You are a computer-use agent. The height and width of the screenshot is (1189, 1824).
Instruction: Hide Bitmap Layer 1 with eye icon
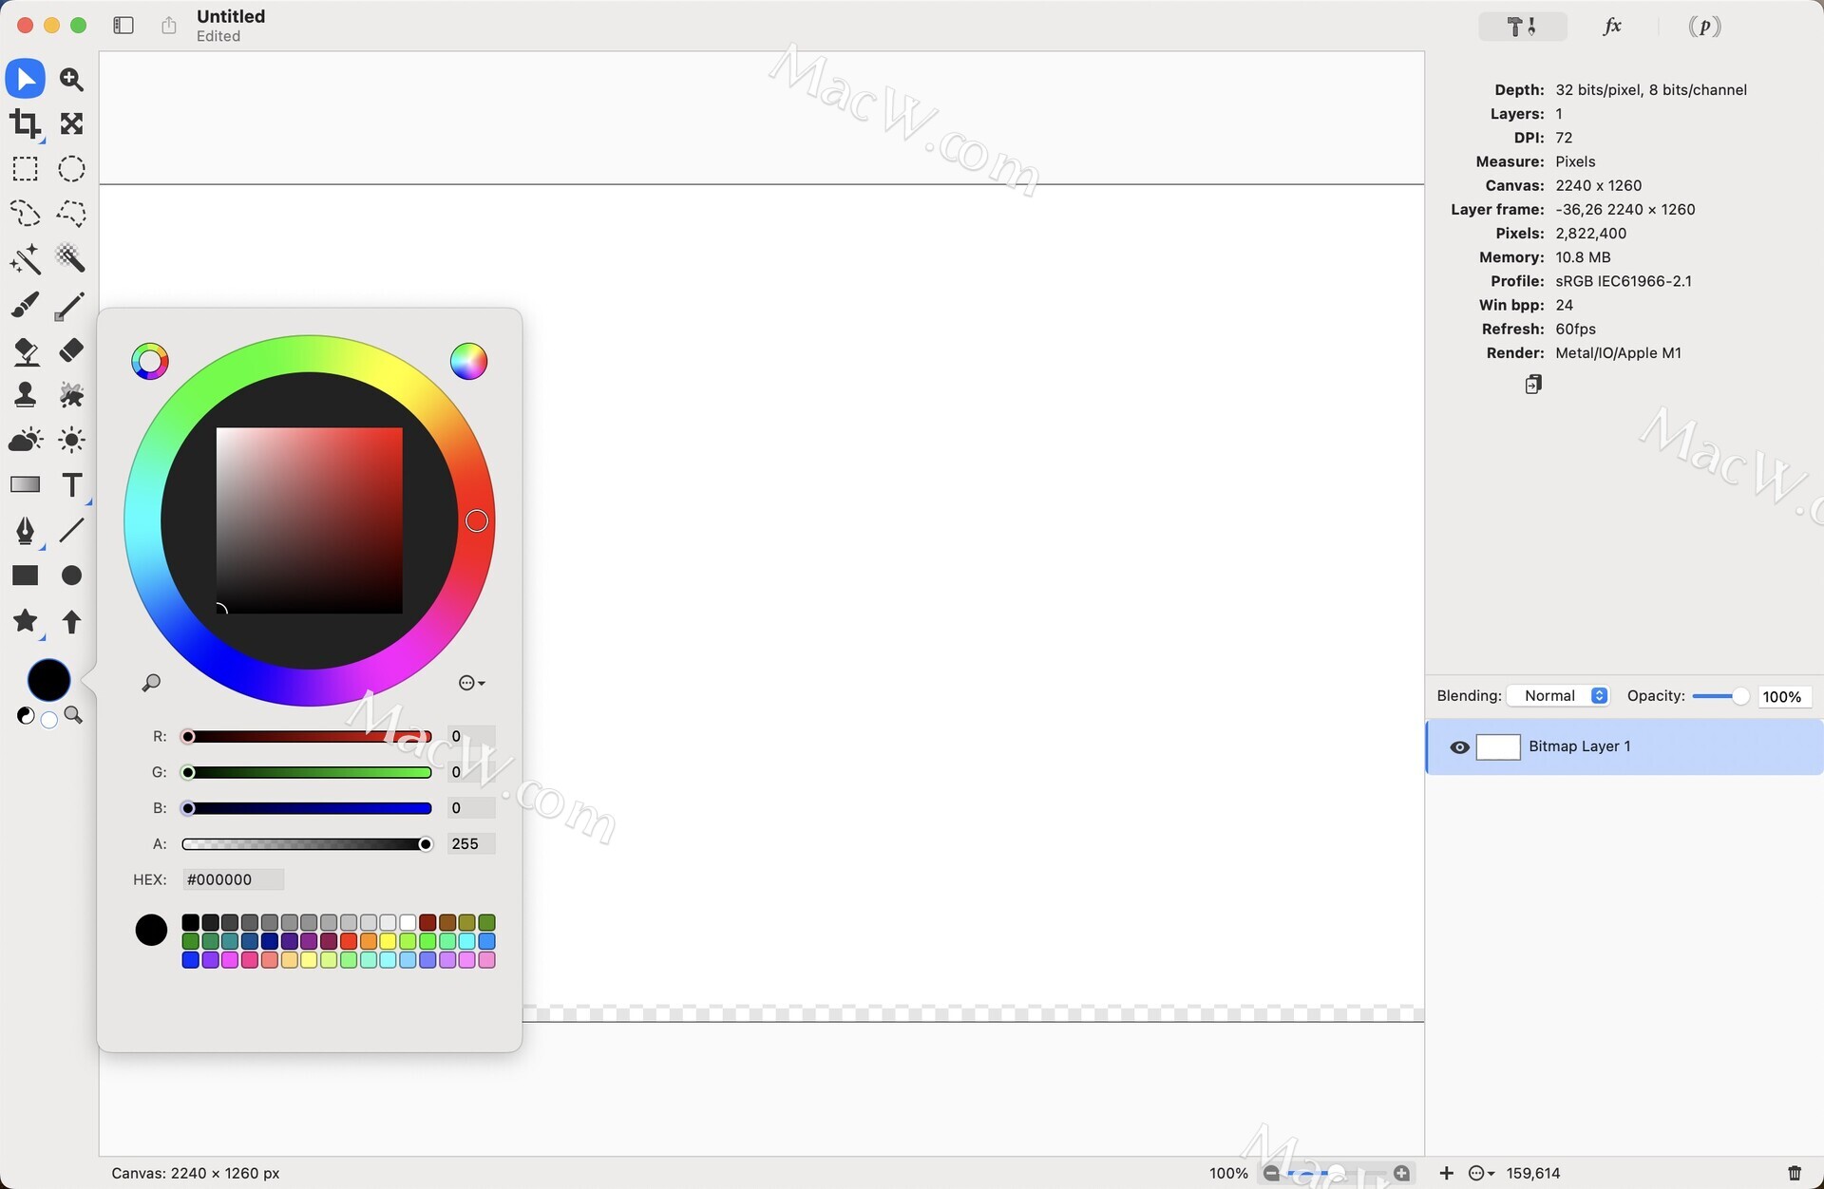pos(1459,747)
